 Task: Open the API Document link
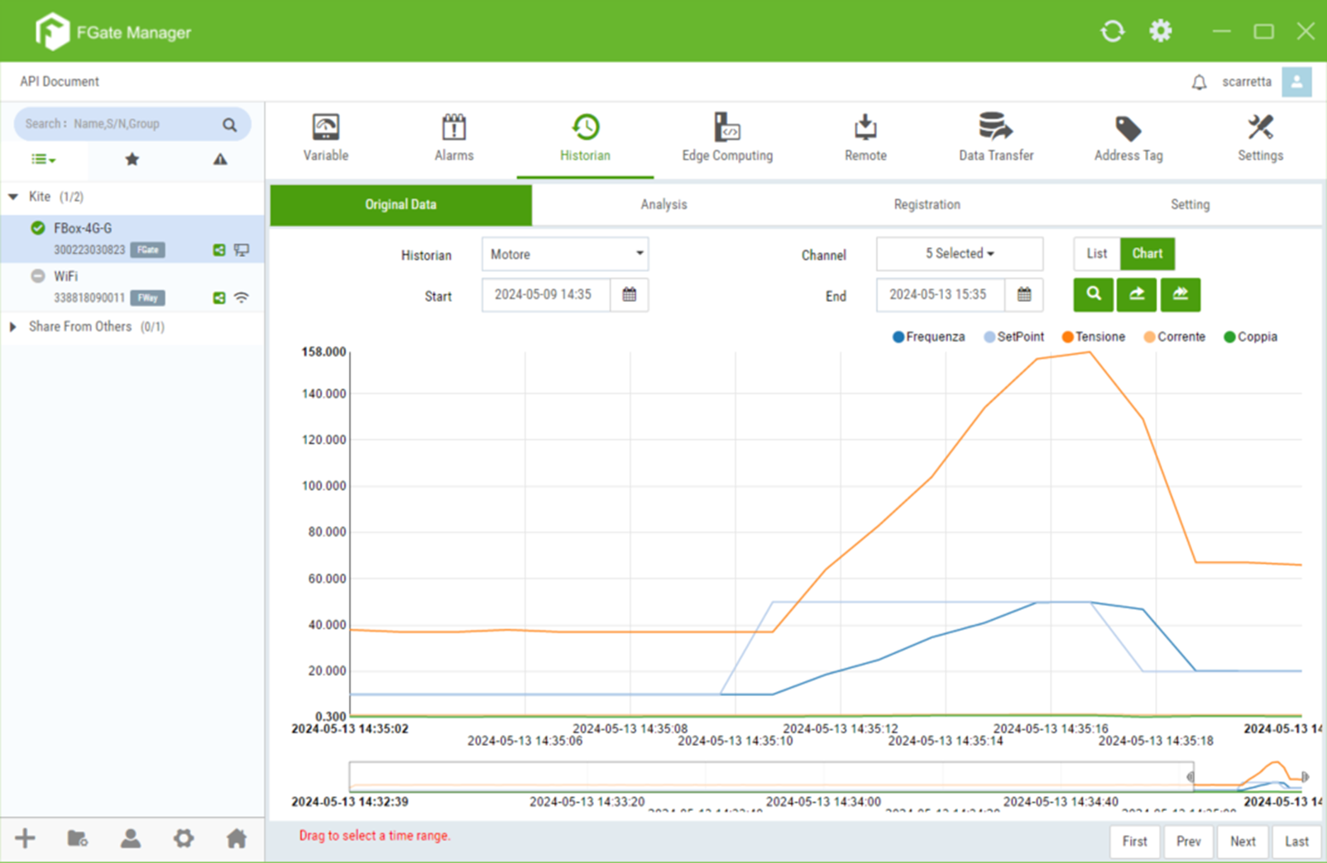60,82
